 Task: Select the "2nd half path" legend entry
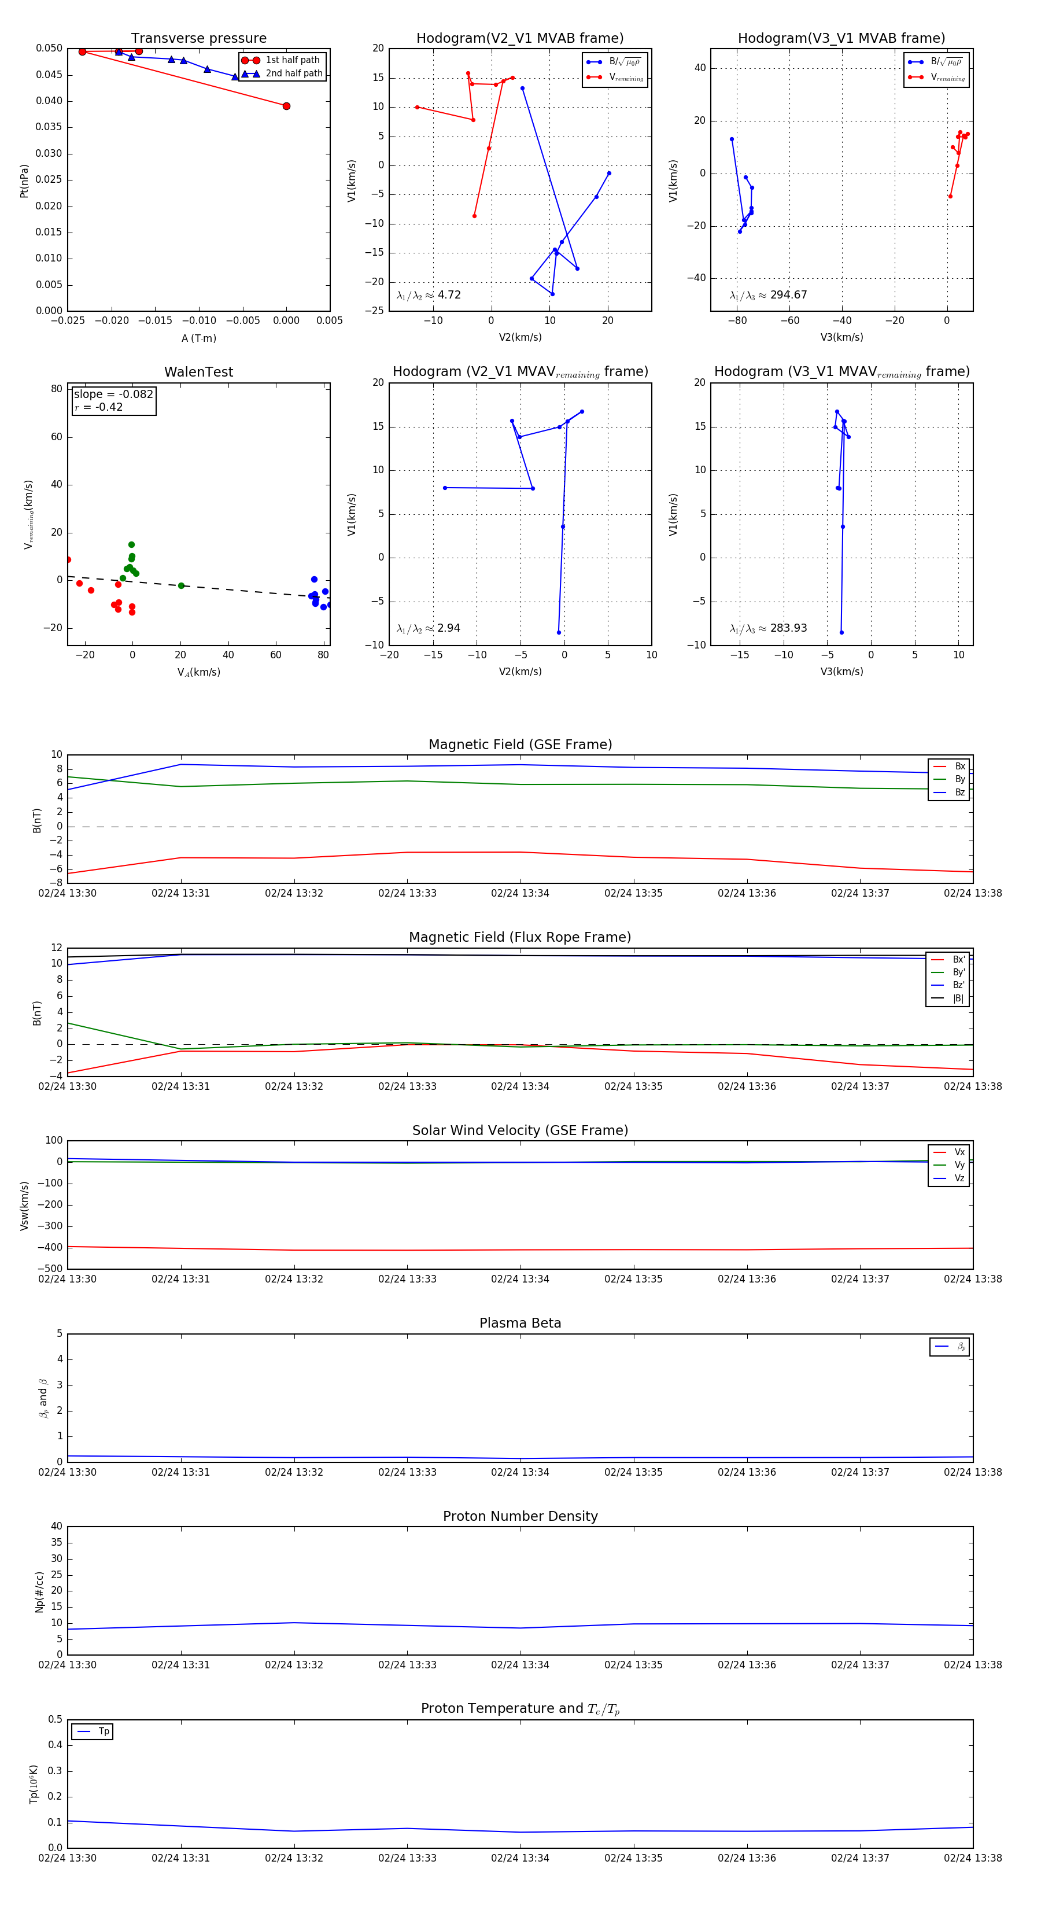pyautogui.click(x=282, y=73)
